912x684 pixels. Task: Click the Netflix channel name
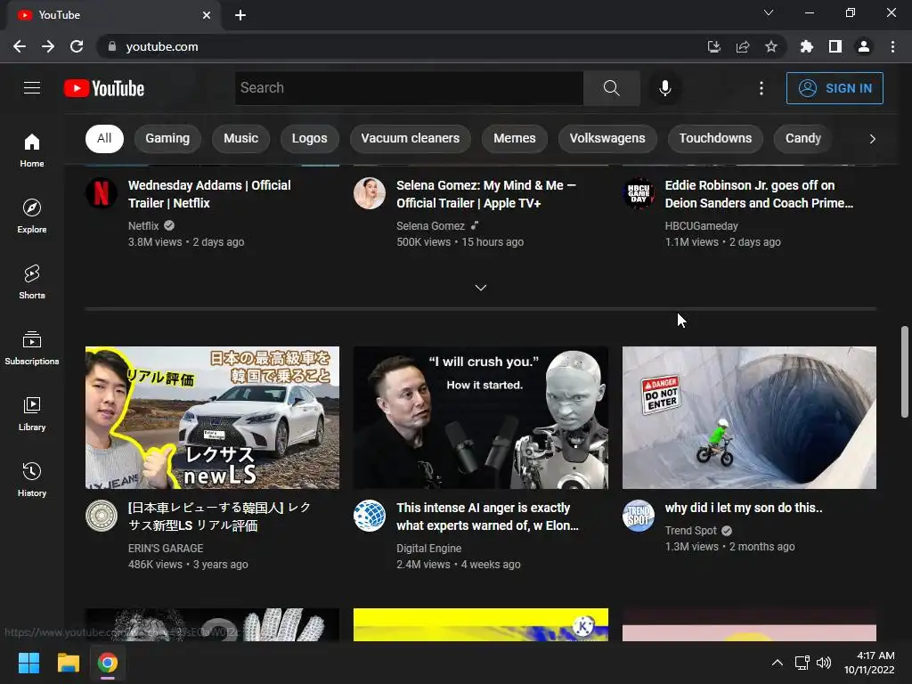[x=143, y=225]
